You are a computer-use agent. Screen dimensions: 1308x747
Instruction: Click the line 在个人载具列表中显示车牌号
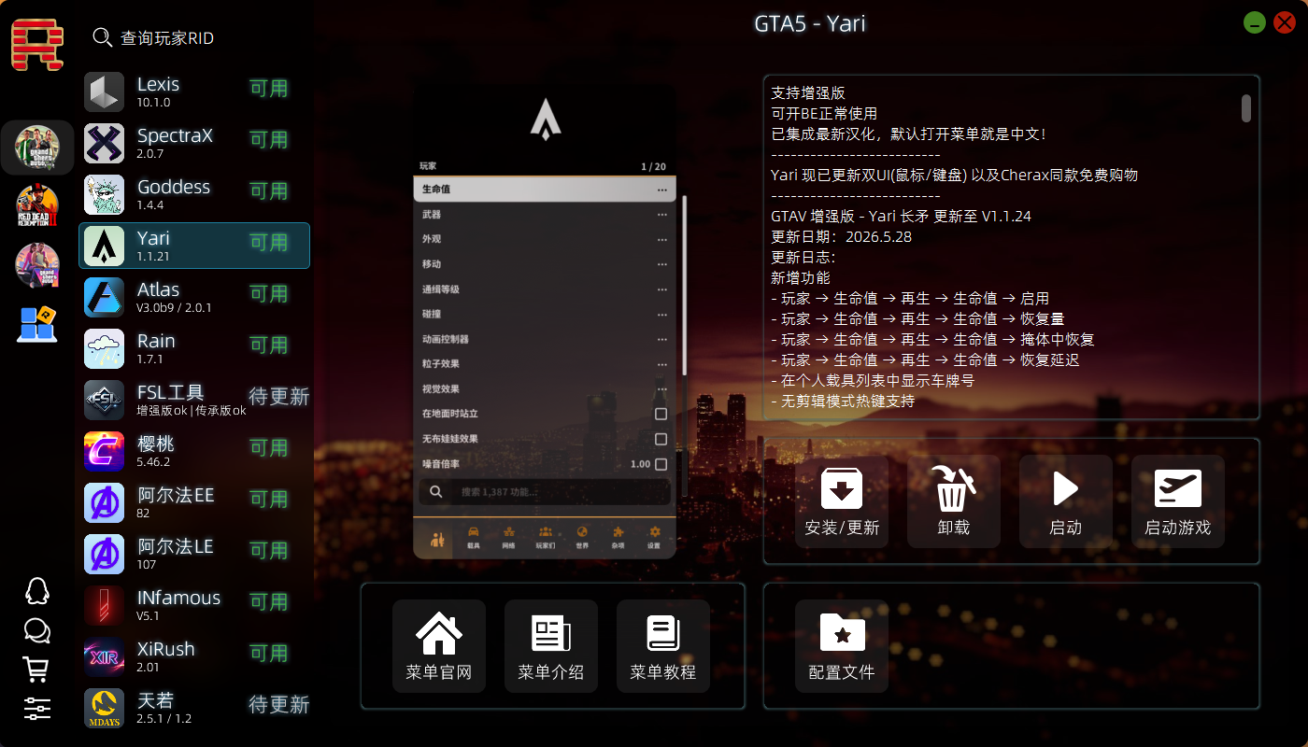(x=873, y=381)
